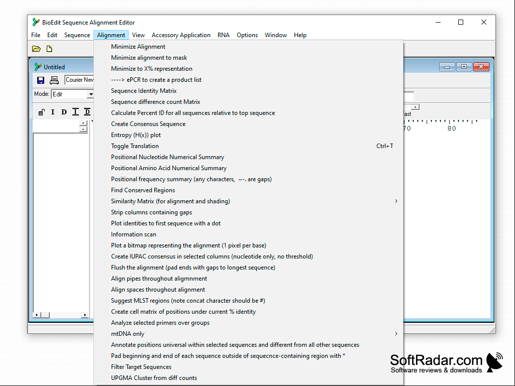This screenshot has width=515, height=386.
Task: Open the Options menu
Action: click(x=247, y=35)
